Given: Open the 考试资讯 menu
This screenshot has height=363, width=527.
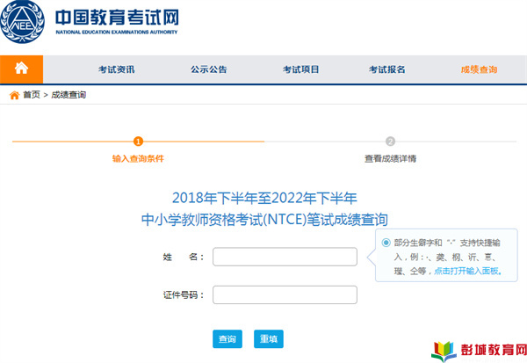Looking at the screenshot, I should (x=116, y=69).
